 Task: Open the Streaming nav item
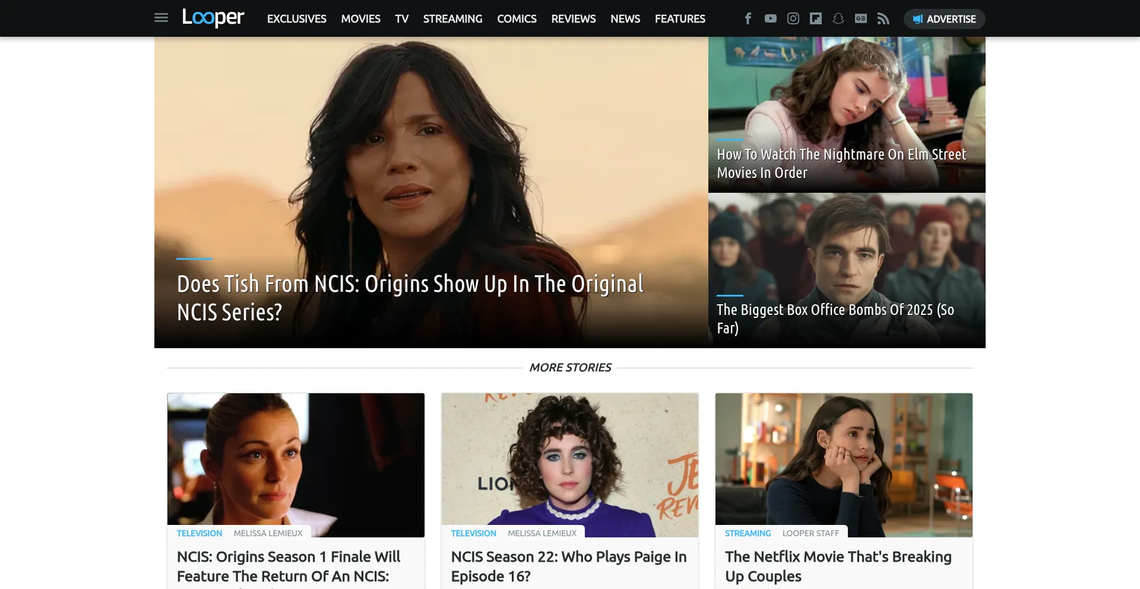coord(453,19)
